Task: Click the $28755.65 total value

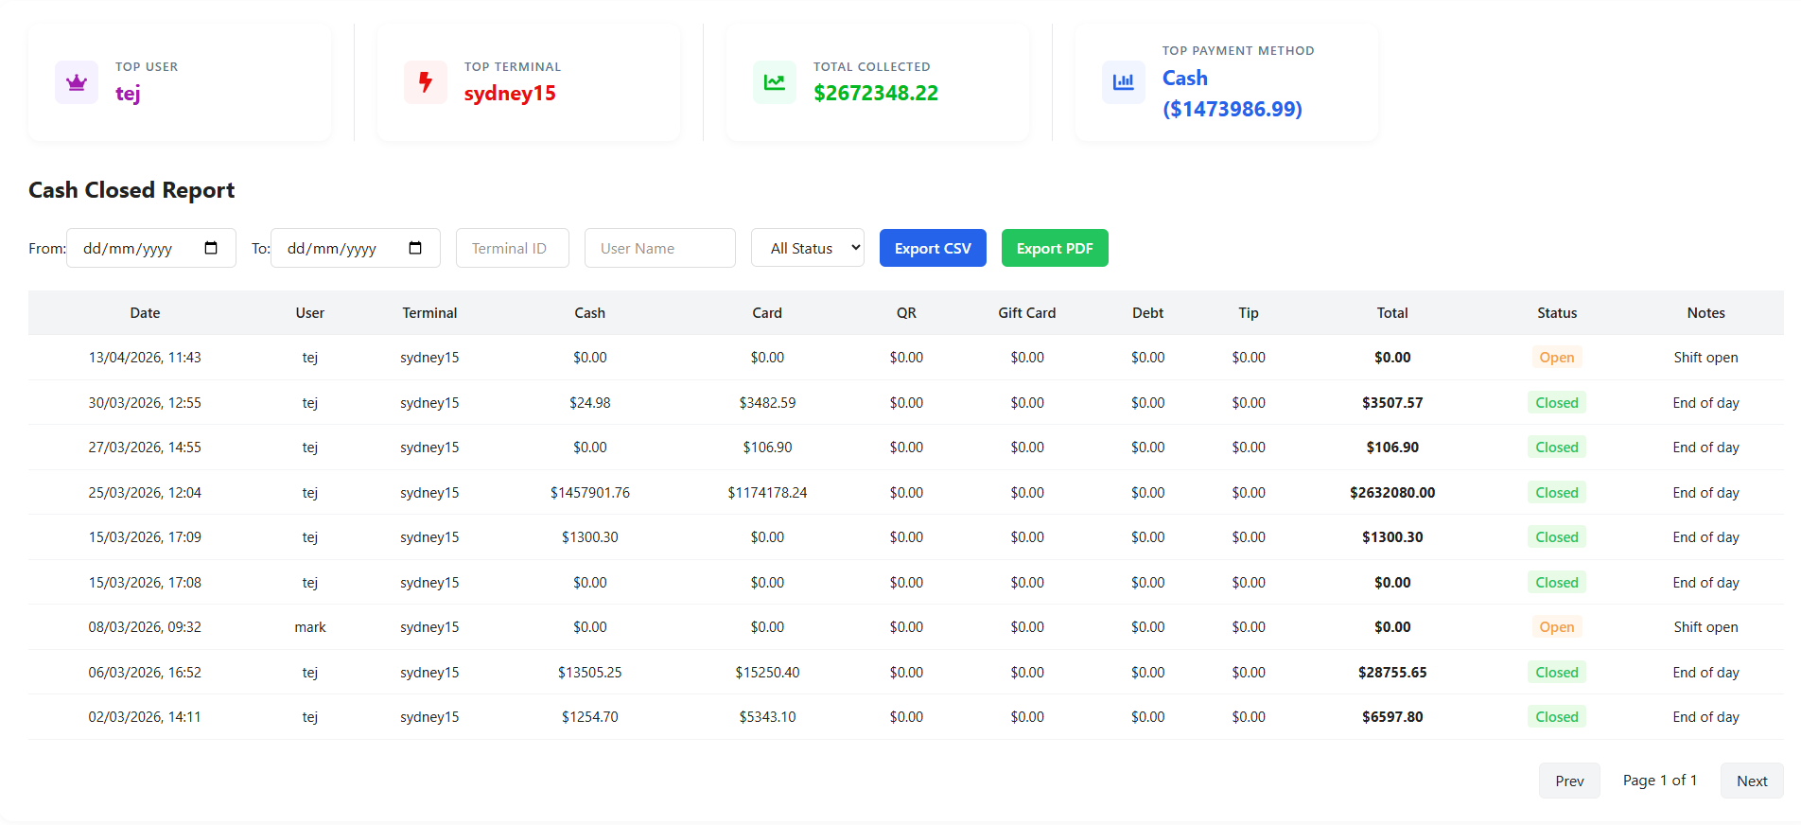Action: [x=1392, y=673]
